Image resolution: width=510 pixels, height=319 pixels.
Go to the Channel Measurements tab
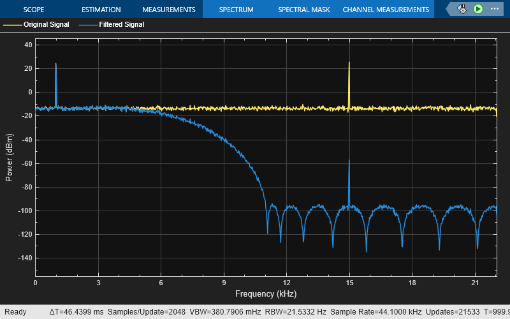pos(386,10)
